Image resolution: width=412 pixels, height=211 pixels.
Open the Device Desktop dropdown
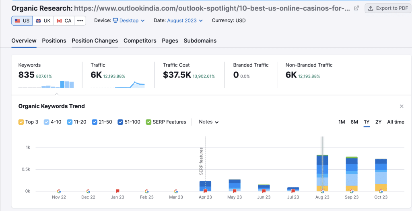[x=129, y=20]
